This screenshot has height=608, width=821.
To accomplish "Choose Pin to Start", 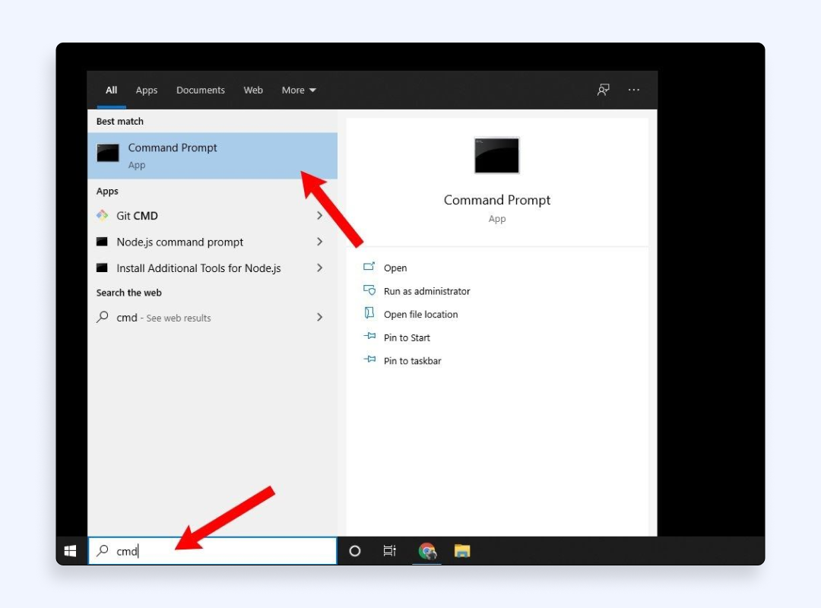I will pos(407,337).
